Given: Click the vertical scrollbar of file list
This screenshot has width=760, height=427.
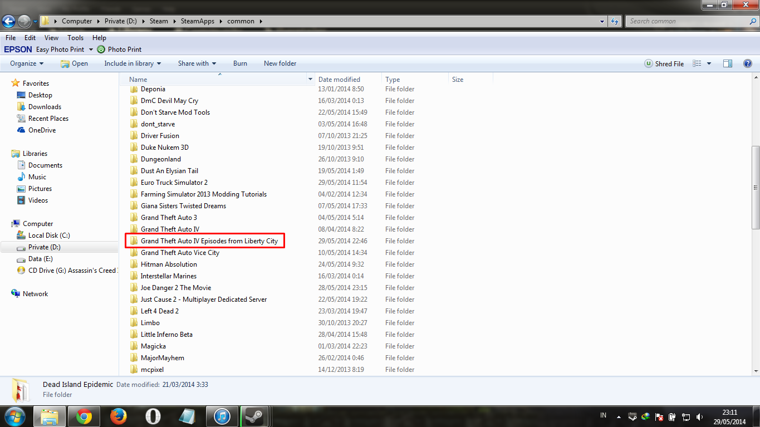Looking at the screenshot, I should click(756, 187).
